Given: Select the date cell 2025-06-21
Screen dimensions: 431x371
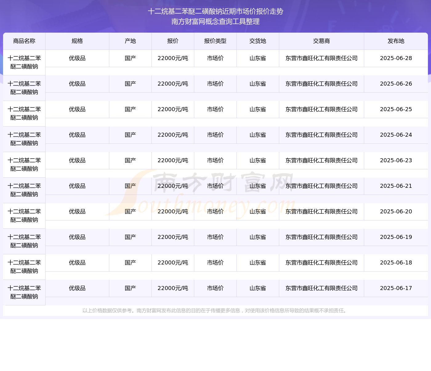Looking at the screenshot, I should pos(396,186).
